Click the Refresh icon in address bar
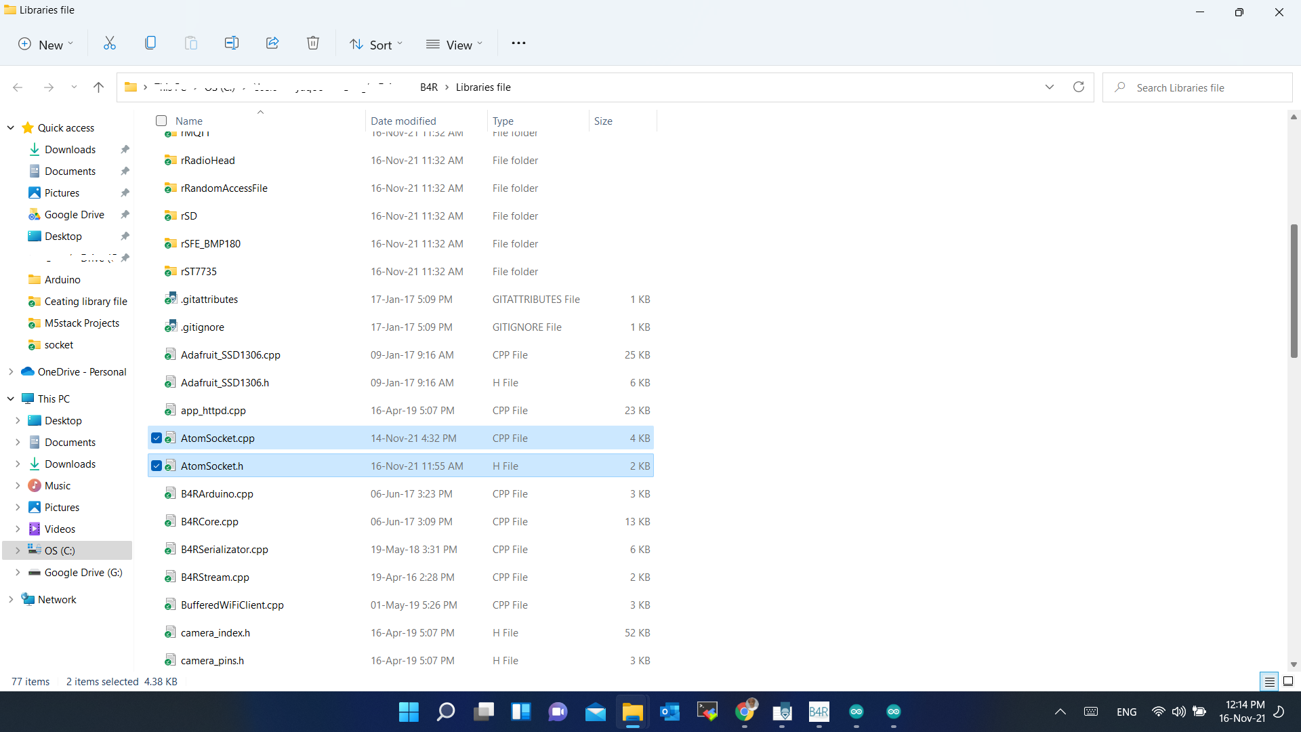1301x732 pixels. point(1079,87)
